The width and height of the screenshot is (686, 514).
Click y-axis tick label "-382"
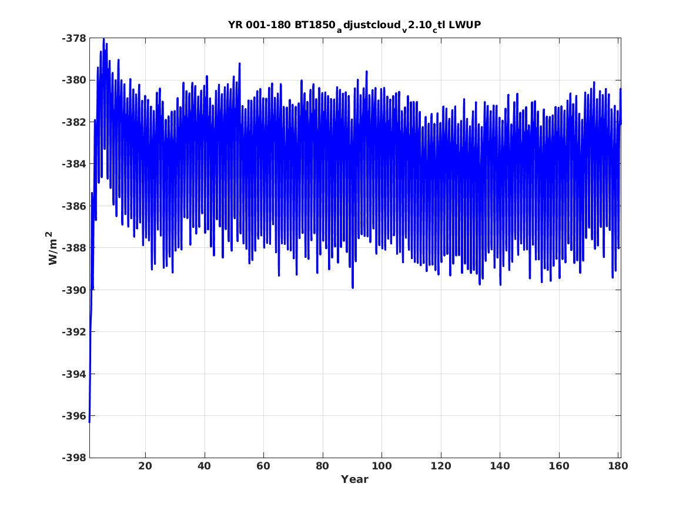[73, 122]
